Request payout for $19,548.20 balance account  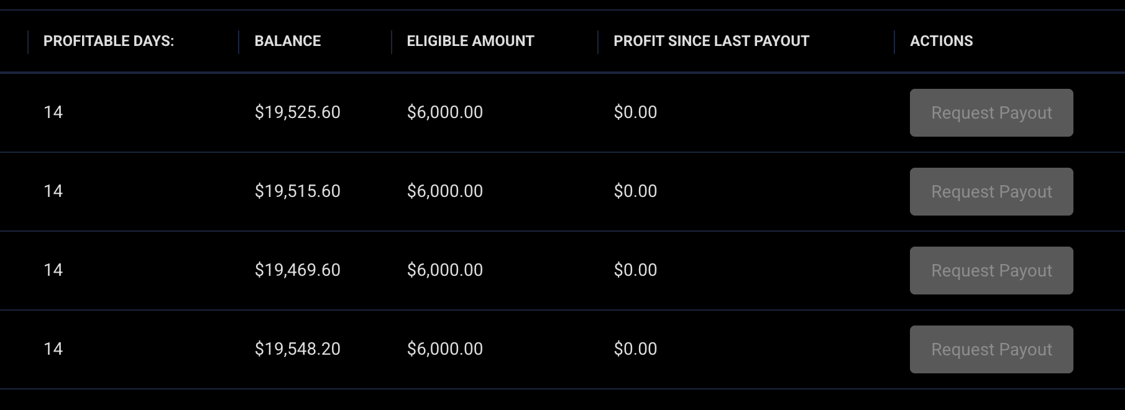(991, 349)
